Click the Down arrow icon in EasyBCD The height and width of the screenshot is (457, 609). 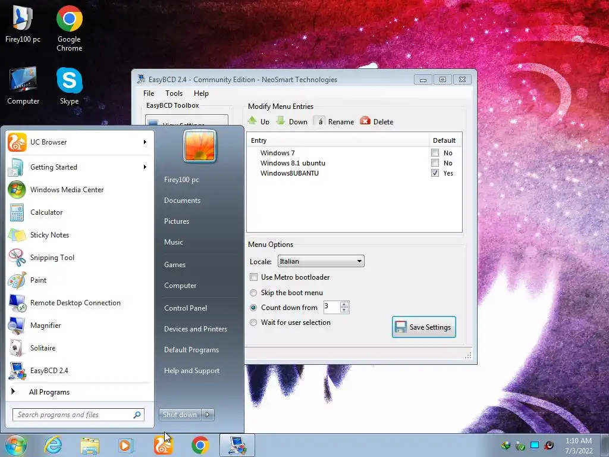(281, 121)
